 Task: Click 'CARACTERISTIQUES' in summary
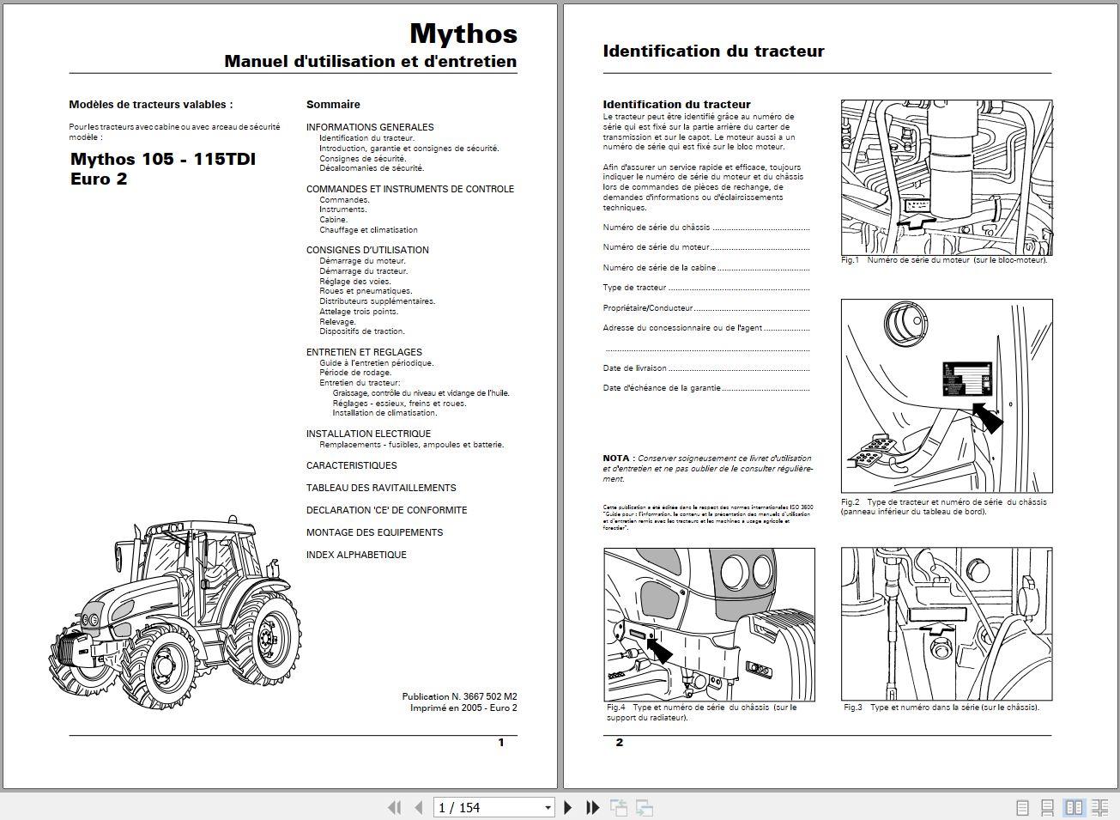pyautogui.click(x=352, y=465)
